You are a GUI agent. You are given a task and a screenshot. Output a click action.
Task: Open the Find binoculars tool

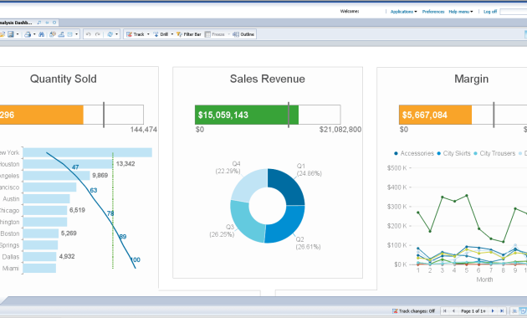pos(41,34)
